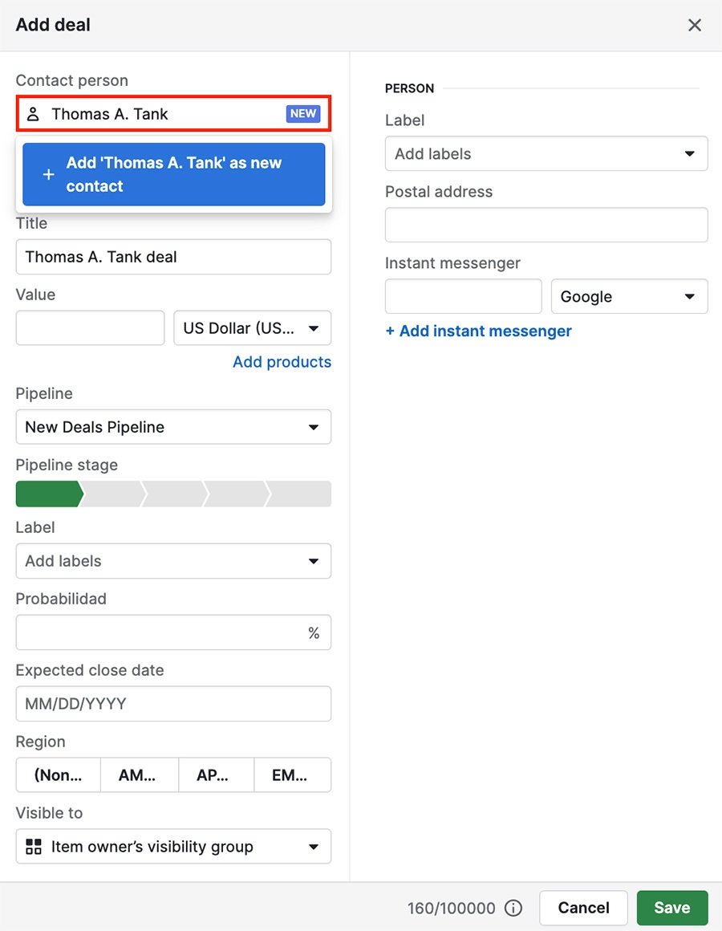Select the second pipeline stage

click(x=112, y=494)
